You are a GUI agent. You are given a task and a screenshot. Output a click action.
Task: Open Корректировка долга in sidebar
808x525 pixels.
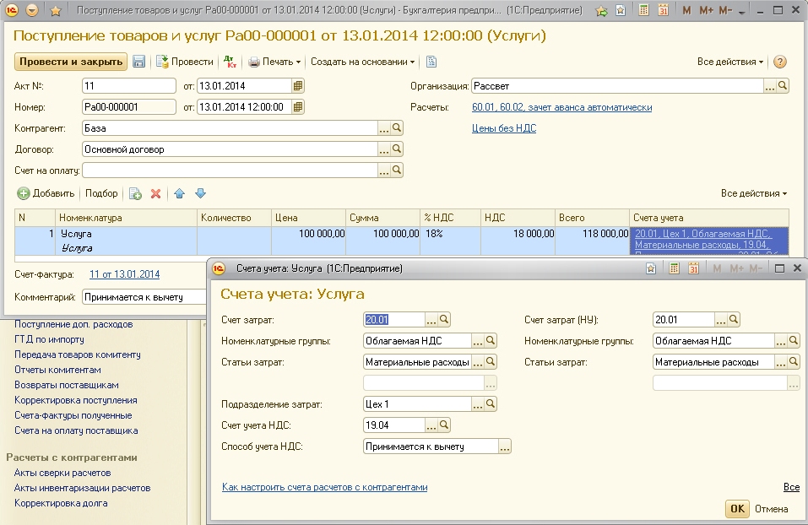[x=61, y=503]
